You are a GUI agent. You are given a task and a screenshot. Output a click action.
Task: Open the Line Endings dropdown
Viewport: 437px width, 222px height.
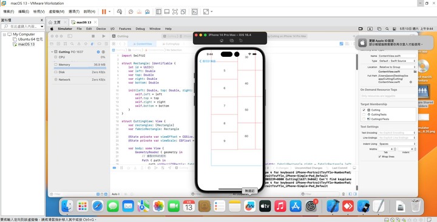(397, 138)
